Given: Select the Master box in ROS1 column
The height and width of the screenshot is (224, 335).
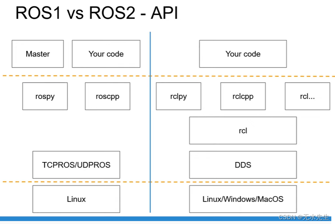Looking at the screenshot, I should 38,54.
